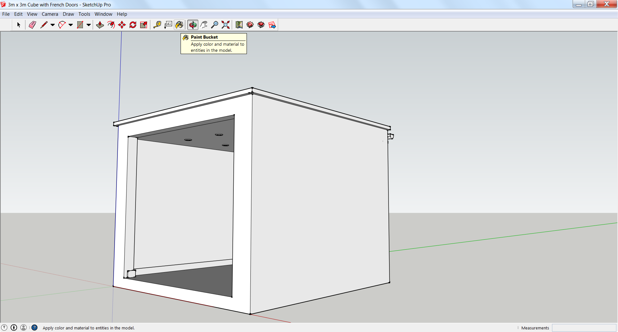
Task: Activate the Tape Measure tool
Action: (157, 25)
